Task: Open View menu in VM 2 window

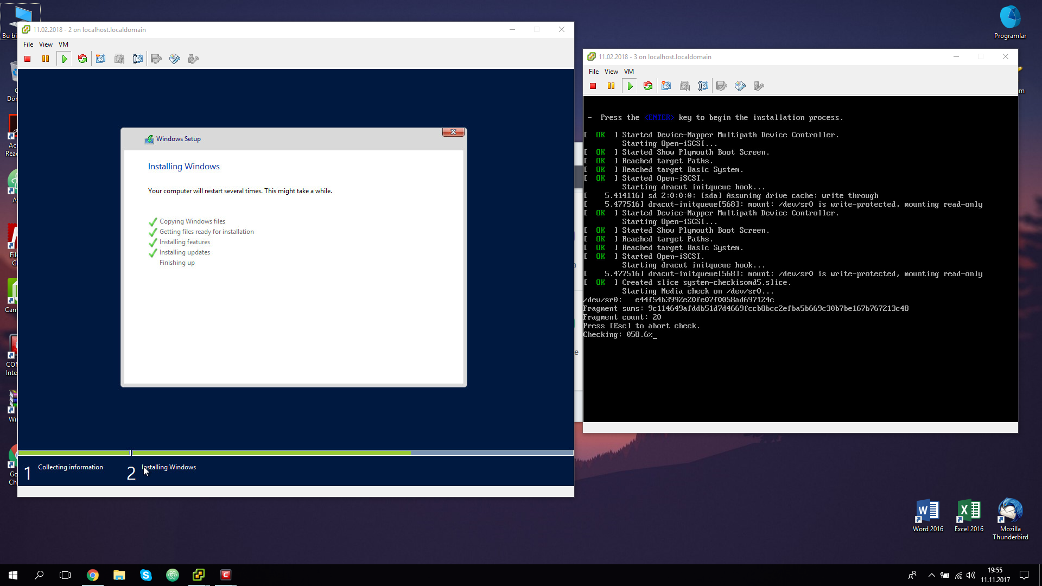Action: (x=46, y=44)
